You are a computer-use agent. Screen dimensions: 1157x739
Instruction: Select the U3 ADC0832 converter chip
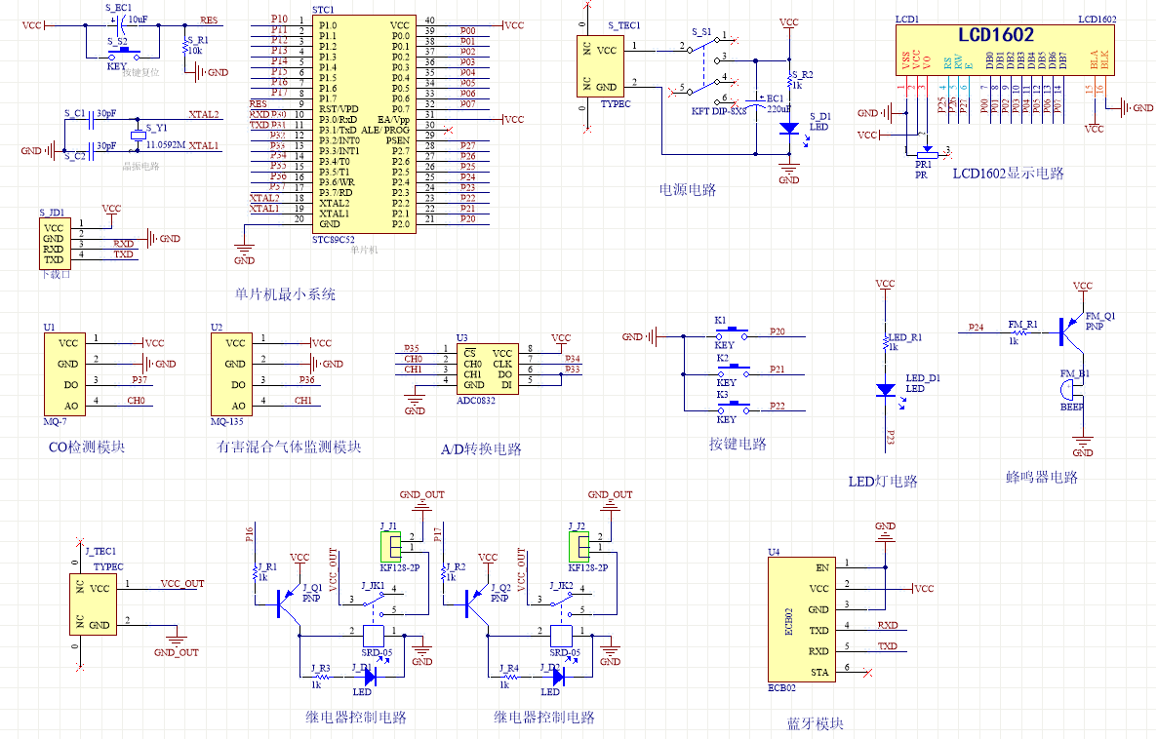pos(488,369)
